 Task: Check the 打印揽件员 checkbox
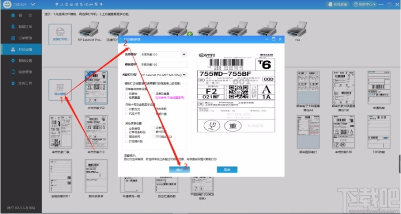click(127, 141)
